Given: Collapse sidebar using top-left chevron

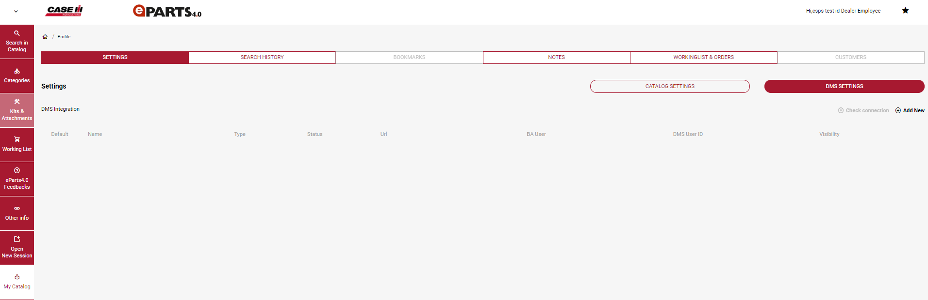Looking at the screenshot, I should click(x=16, y=11).
